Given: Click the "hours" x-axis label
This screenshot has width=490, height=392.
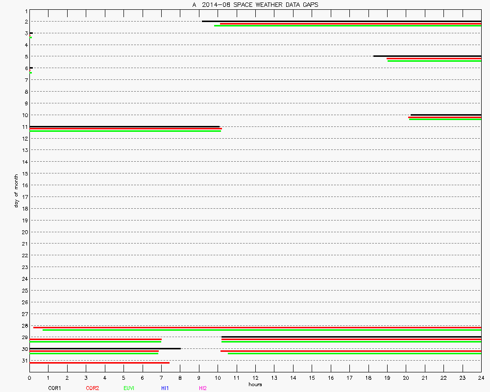Looking at the screenshot, I should tap(255, 385).
